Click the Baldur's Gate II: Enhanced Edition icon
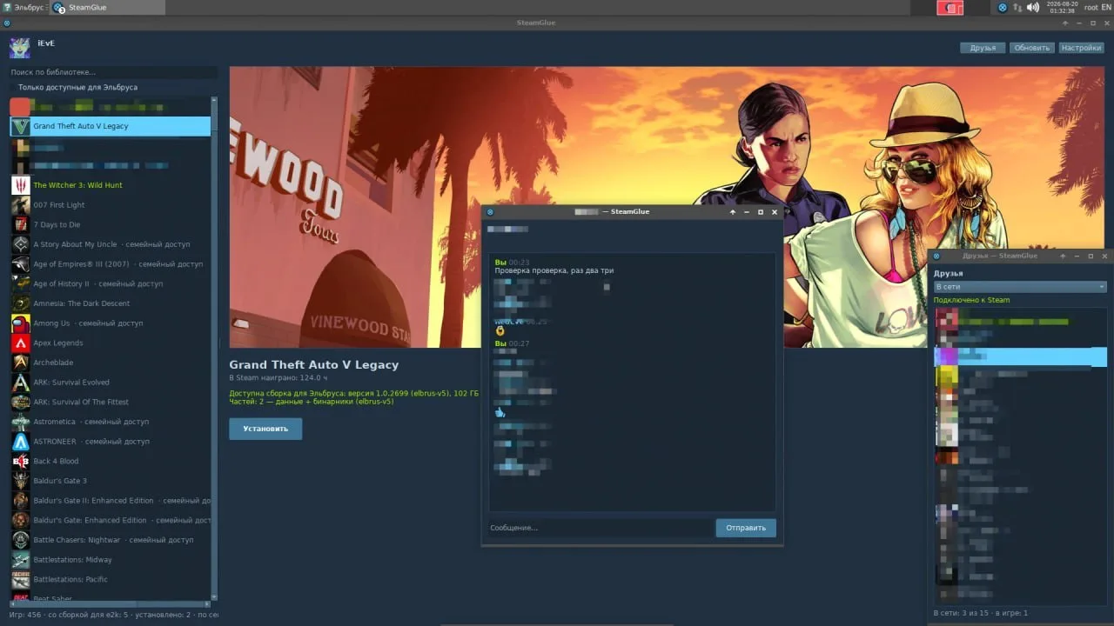Viewport: 1114px width, 626px height. tap(20, 501)
